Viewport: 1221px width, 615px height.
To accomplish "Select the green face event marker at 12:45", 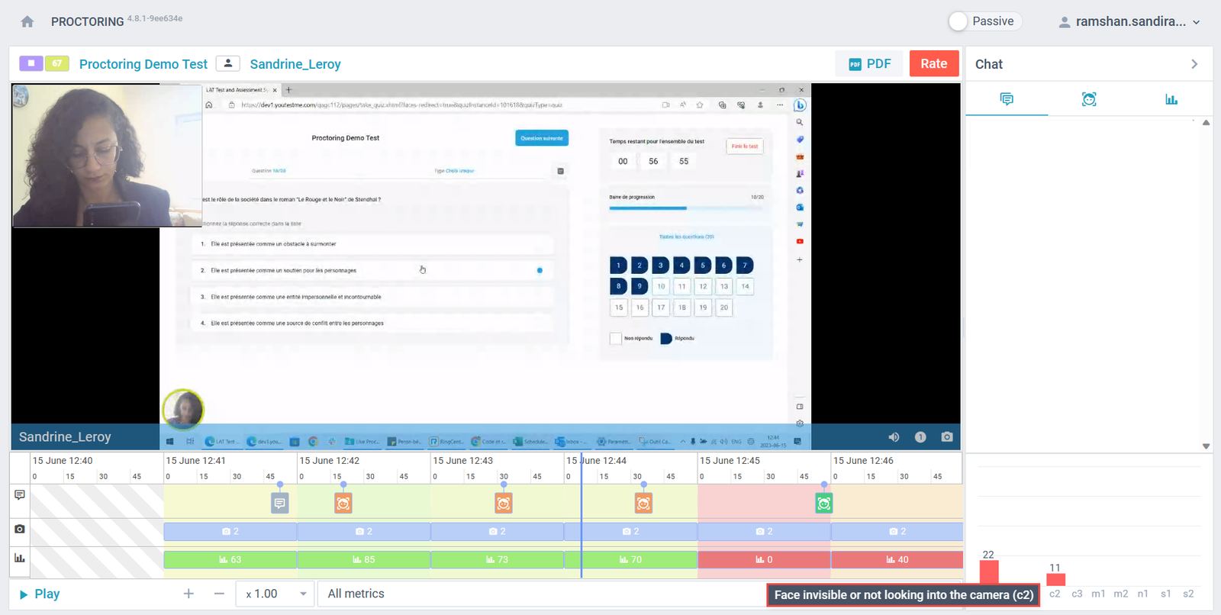I will click(823, 503).
